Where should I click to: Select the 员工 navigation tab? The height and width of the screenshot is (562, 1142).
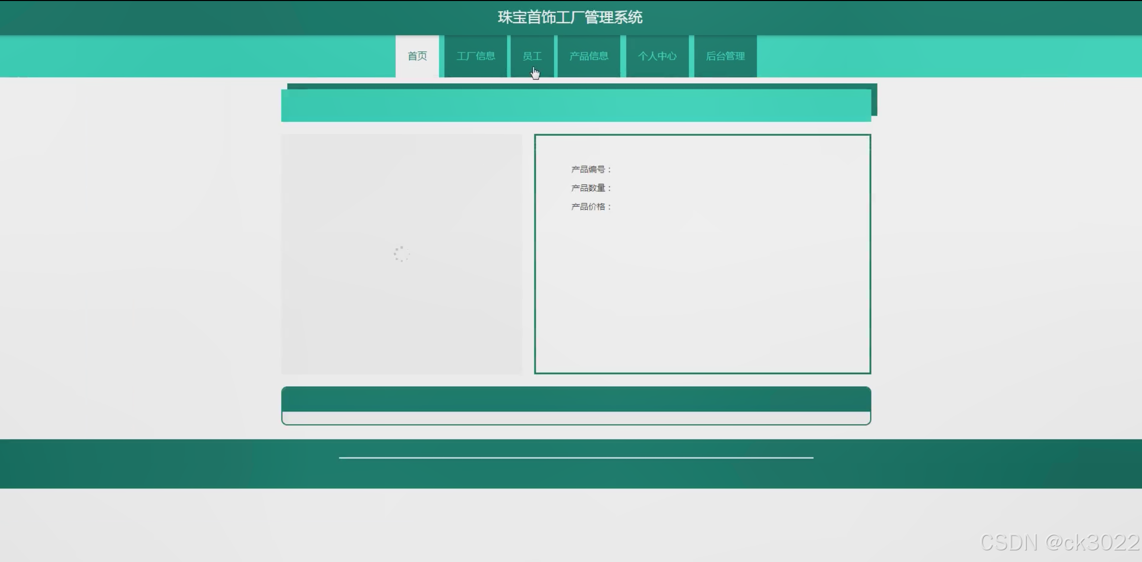(x=532, y=56)
